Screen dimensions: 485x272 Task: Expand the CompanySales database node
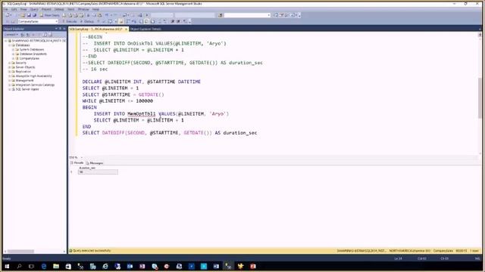pos(14,58)
